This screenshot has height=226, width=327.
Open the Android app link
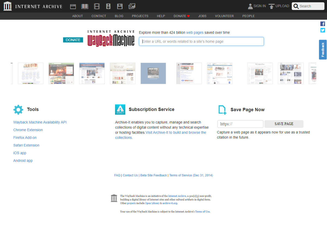(23, 161)
